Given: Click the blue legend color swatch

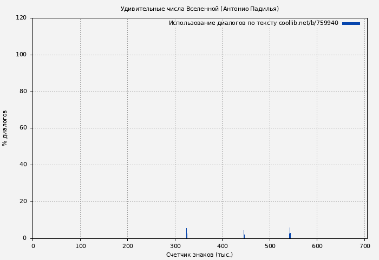Looking at the screenshot, I should pos(351,23).
